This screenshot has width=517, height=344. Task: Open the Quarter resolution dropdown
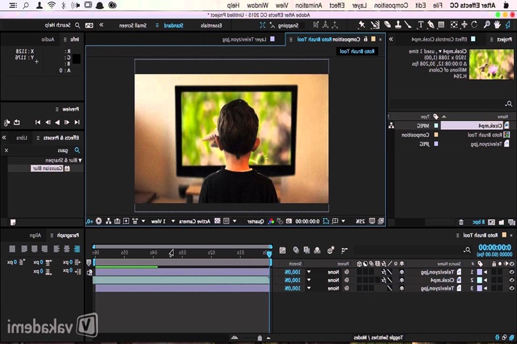click(250, 222)
